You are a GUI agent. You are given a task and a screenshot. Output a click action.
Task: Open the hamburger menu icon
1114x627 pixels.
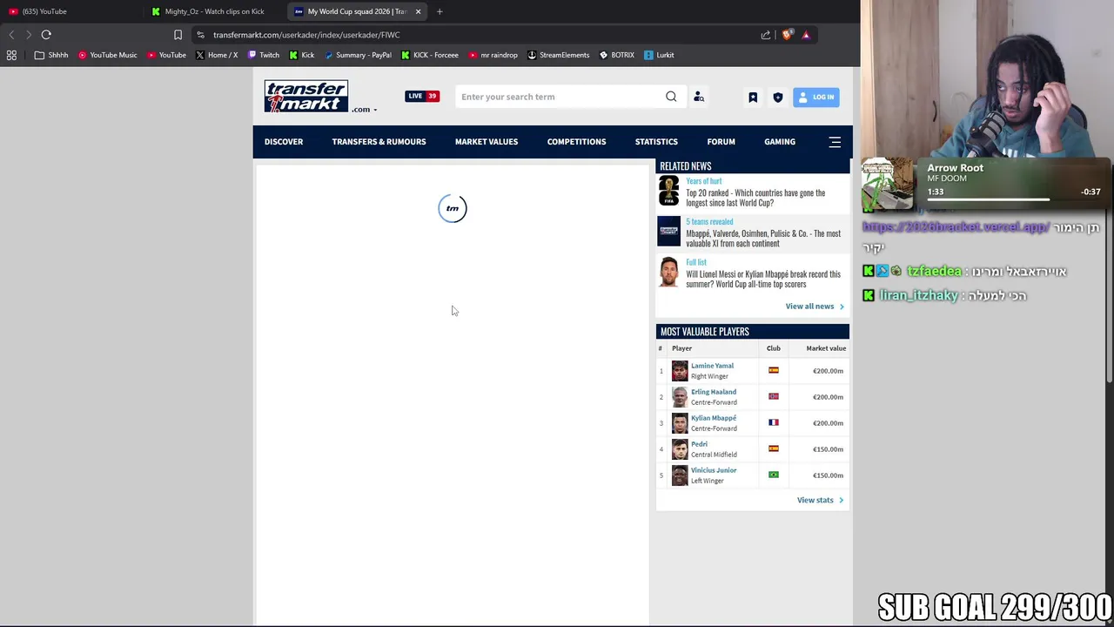835,142
